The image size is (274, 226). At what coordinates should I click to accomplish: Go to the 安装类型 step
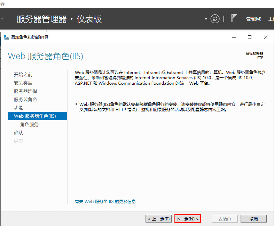coord(23,83)
